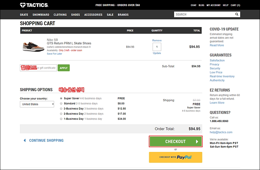Image resolution: width=260 pixels, height=170 pixels.
Task: Open the United States country dropdown
Action: pyautogui.click(x=37, y=104)
